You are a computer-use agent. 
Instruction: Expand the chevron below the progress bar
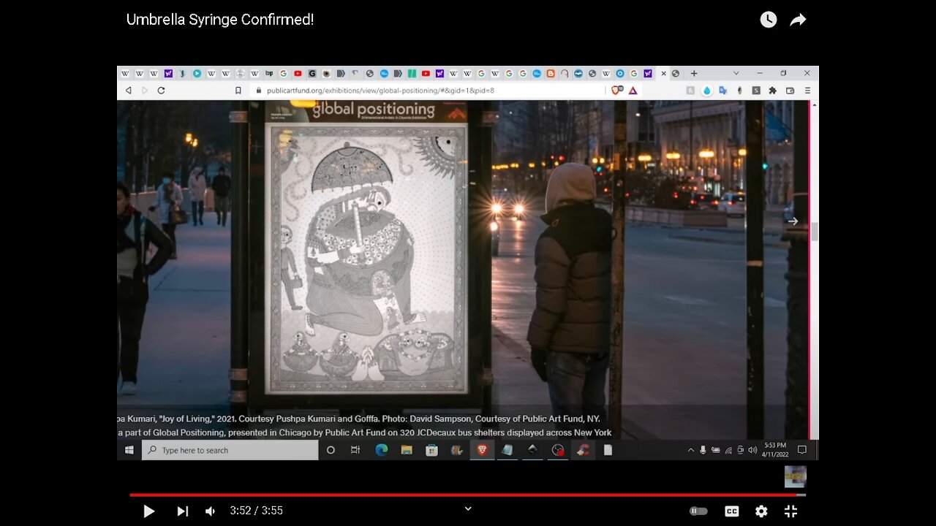(468, 508)
